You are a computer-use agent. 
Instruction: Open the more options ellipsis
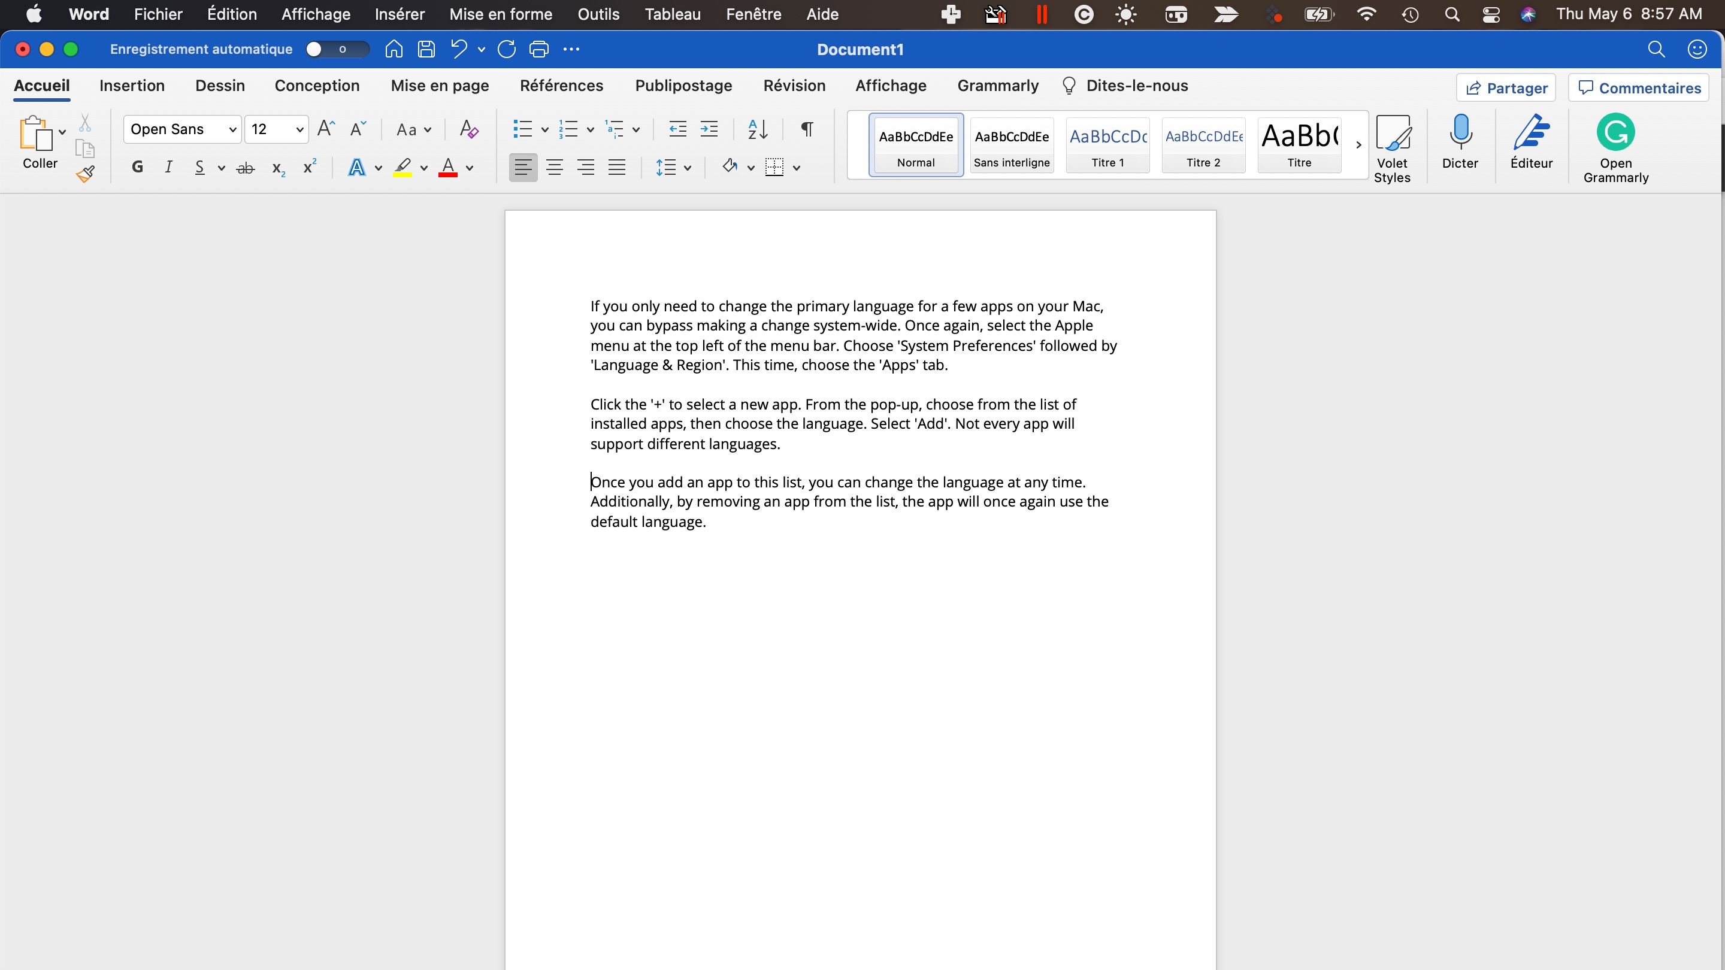coord(571,49)
